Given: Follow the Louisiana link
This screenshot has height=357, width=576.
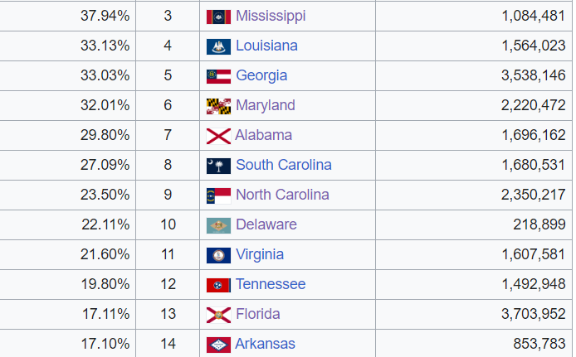Looking at the screenshot, I should pos(266,46).
